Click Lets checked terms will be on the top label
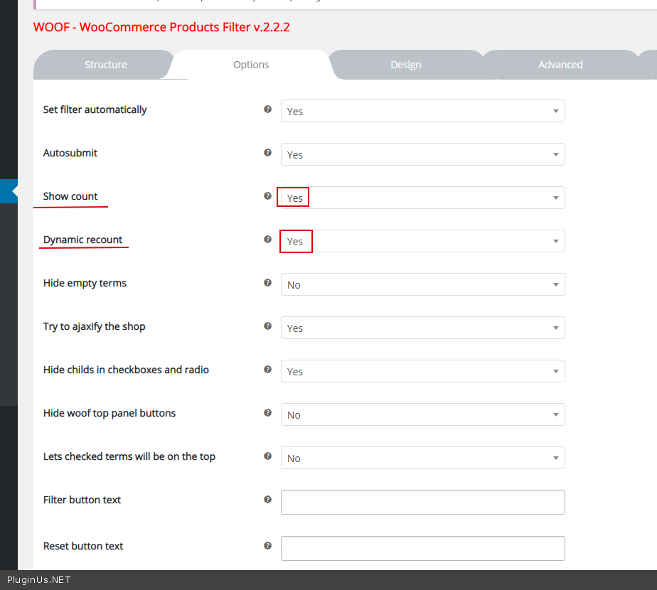 (x=129, y=456)
